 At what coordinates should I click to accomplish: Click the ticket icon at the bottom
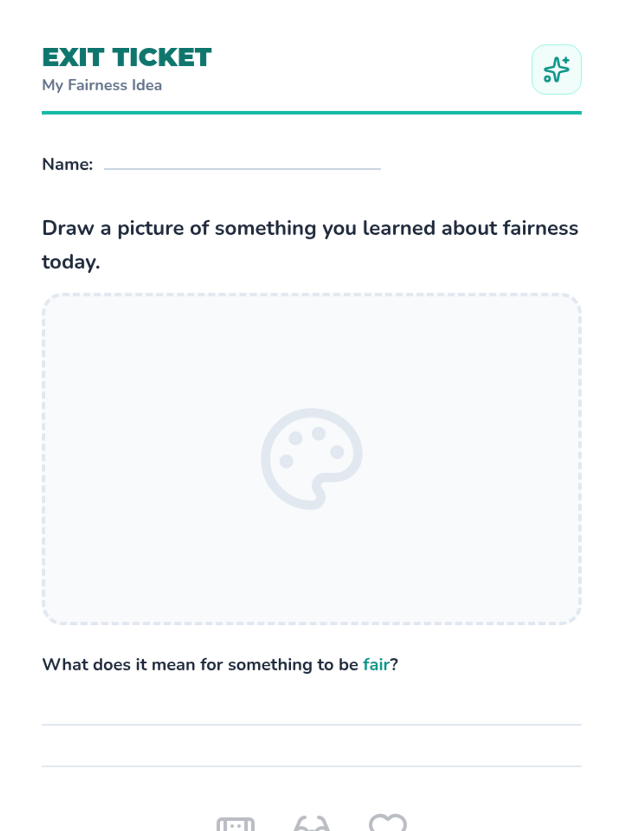pos(236,824)
